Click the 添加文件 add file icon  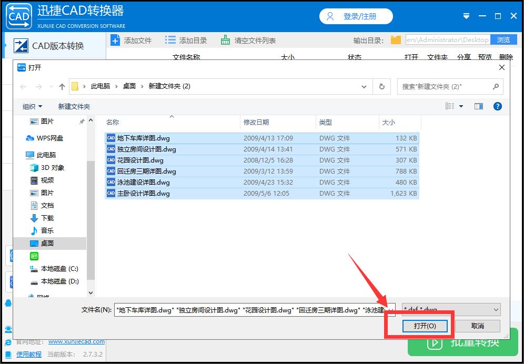click(x=114, y=39)
